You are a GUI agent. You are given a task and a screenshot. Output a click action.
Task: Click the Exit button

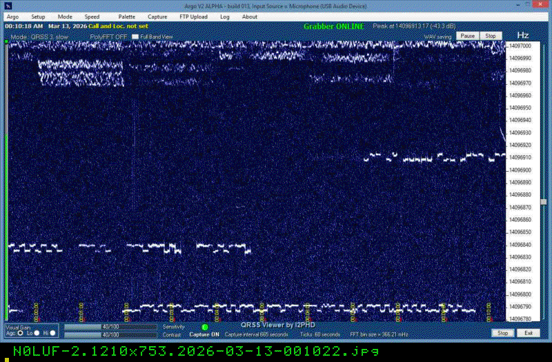(529, 333)
